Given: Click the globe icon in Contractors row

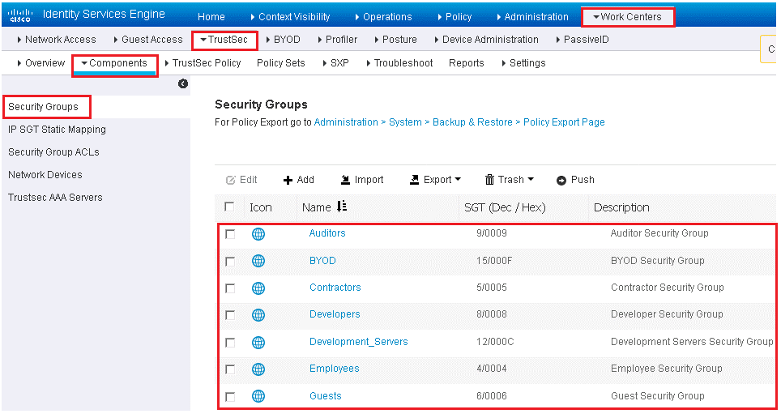Looking at the screenshot, I should click(x=258, y=288).
